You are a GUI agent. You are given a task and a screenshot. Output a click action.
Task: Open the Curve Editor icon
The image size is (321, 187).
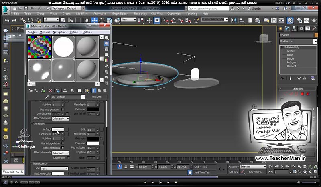click(x=274, y=20)
